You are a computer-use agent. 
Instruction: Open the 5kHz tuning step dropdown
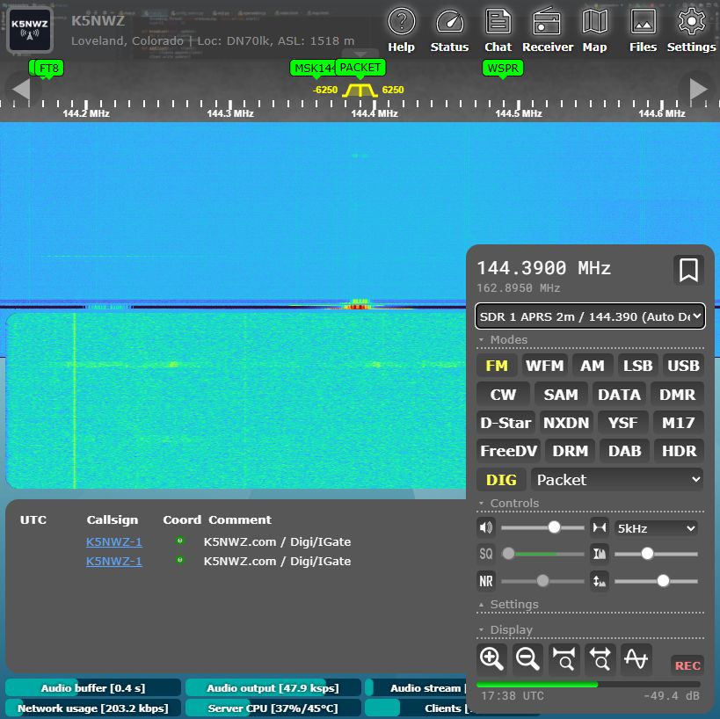pos(656,528)
